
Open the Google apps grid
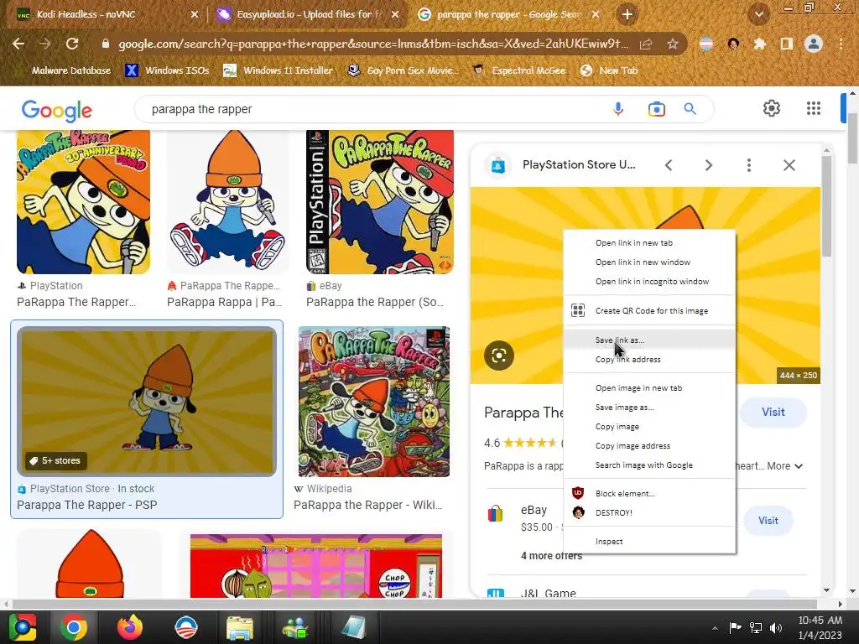pos(814,108)
